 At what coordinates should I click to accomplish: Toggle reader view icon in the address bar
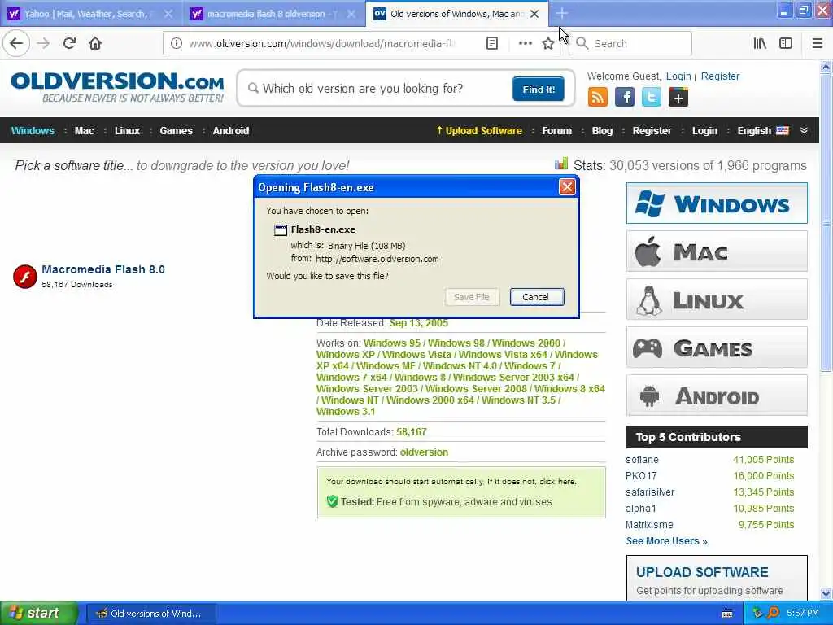492,44
